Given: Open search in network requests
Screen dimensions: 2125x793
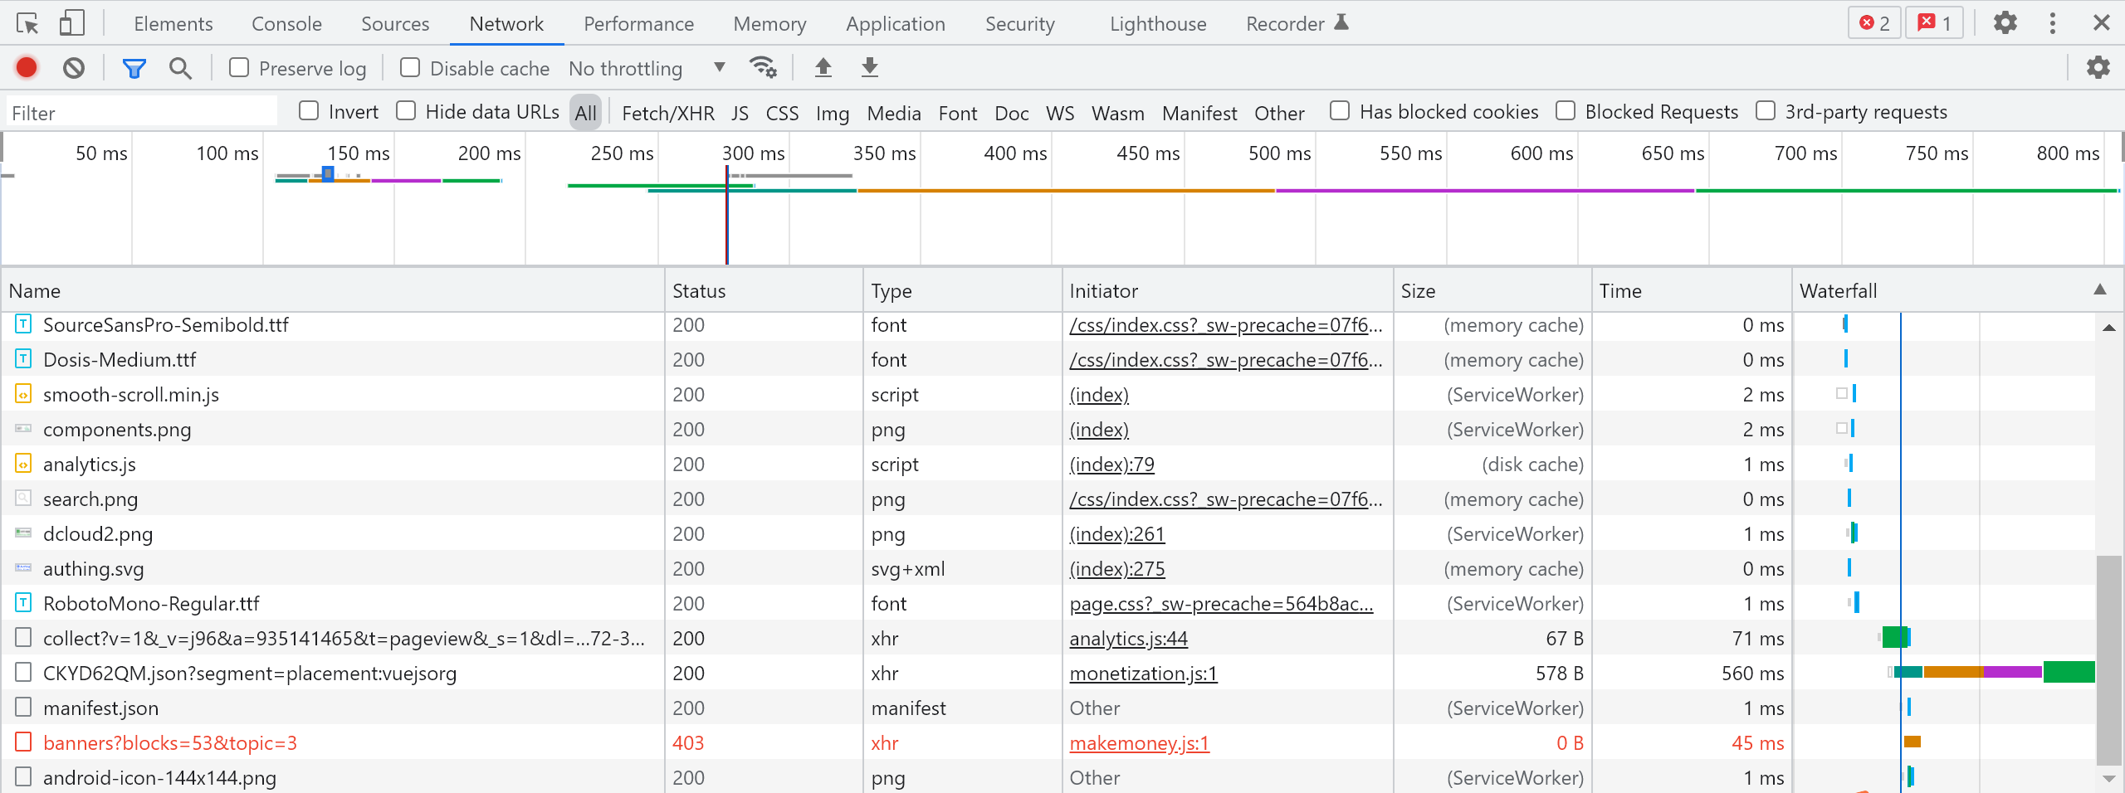Looking at the screenshot, I should (180, 68).
